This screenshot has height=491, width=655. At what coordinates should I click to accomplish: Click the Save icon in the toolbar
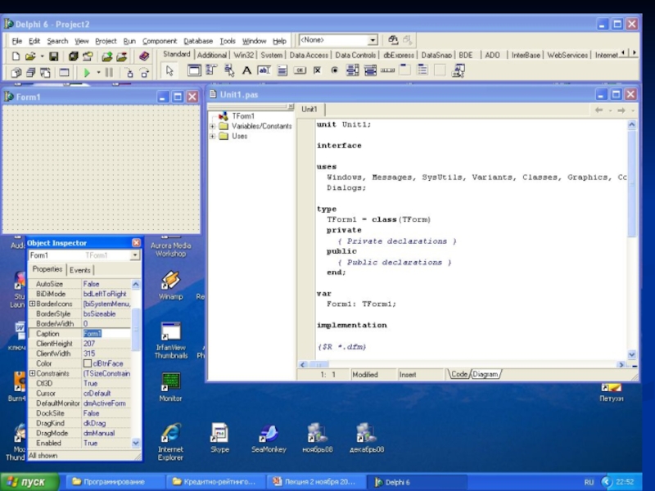(54, 56)
